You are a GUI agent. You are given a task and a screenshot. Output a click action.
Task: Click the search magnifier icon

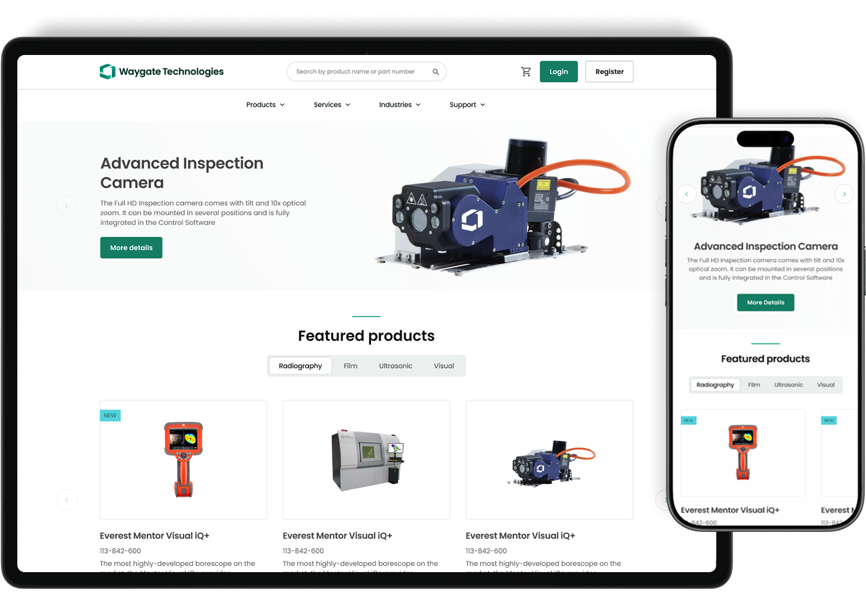click(x=436, y=72)
